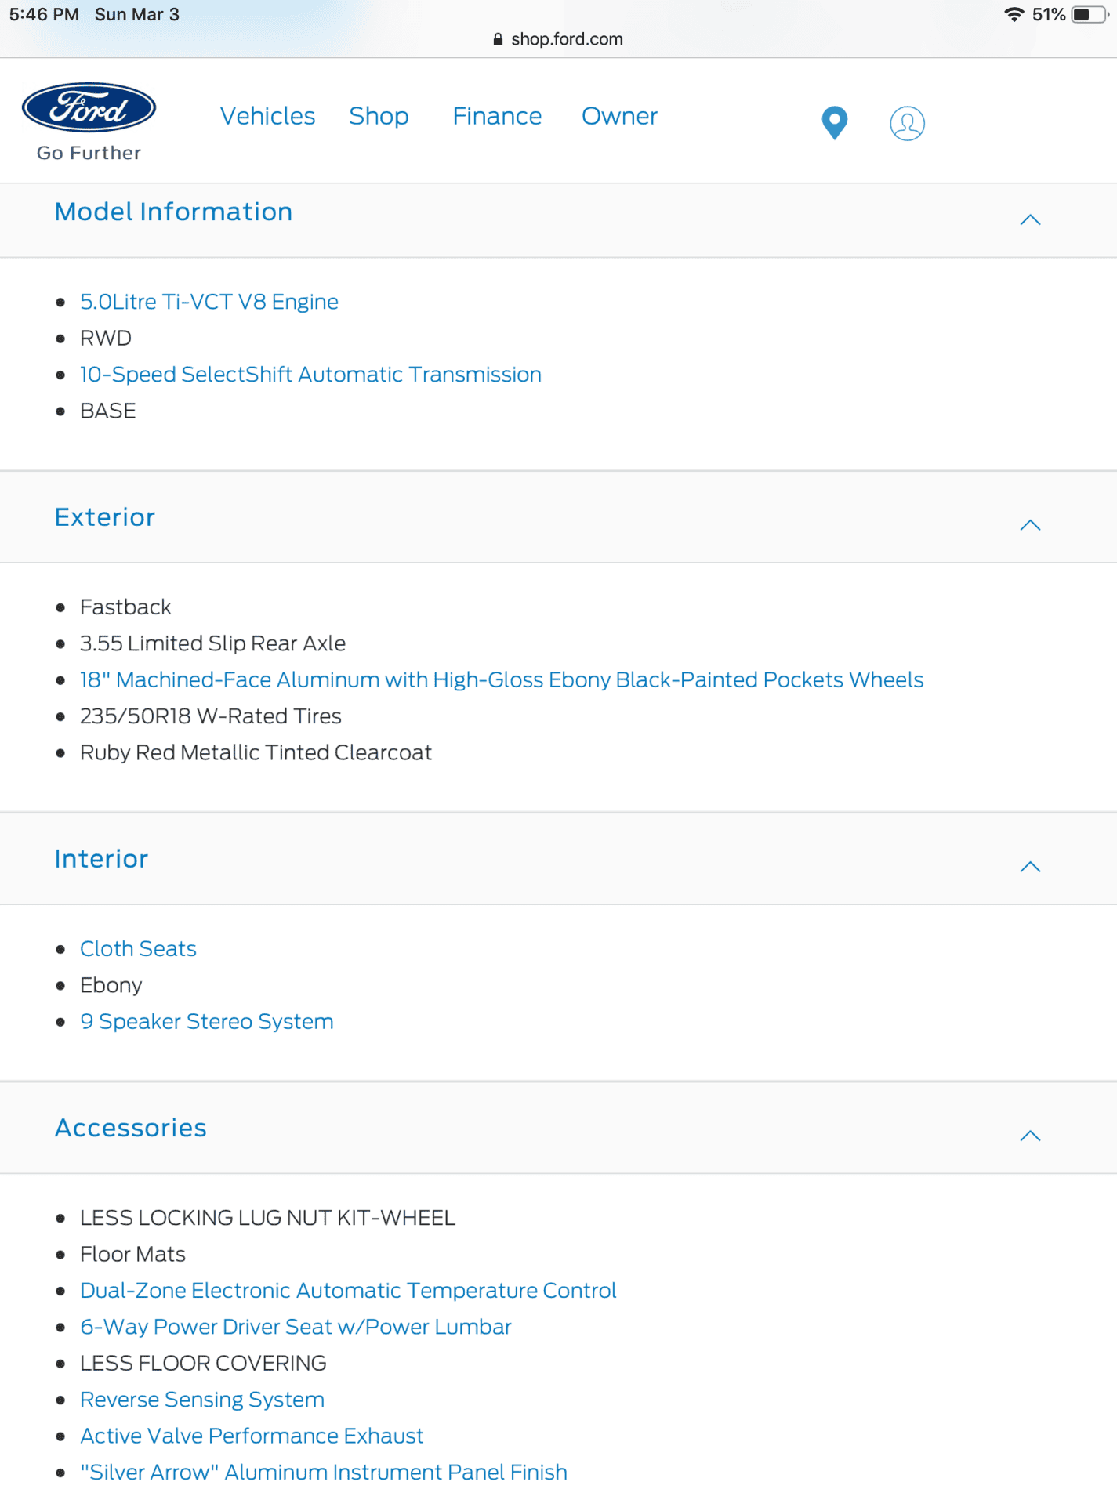This screenshot has width=1117, height=1489.
Task: Collapse the Exterior section chevron
Action: 1030,525
